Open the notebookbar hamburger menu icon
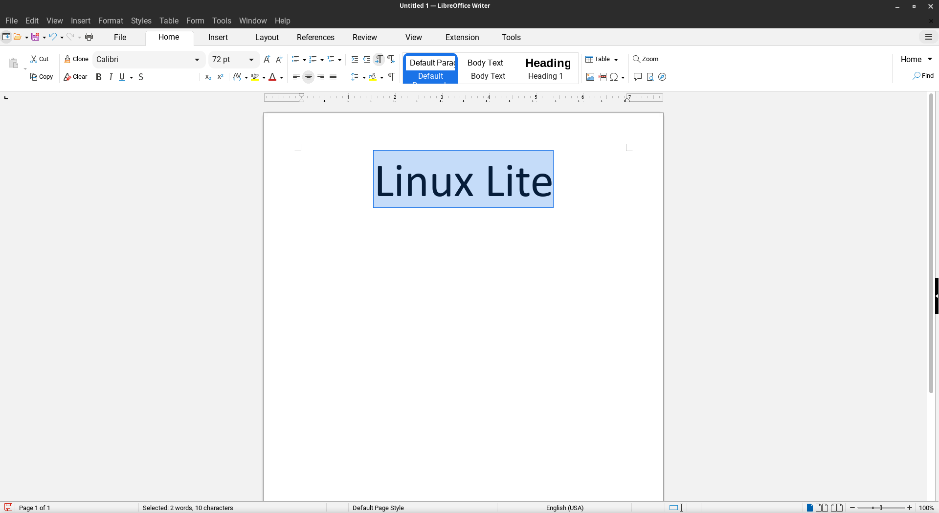 pyautogui.click(x=929, y=37)
